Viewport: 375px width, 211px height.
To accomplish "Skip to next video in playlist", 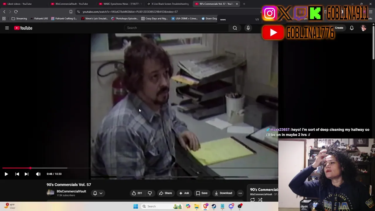I will pos(26,174).
